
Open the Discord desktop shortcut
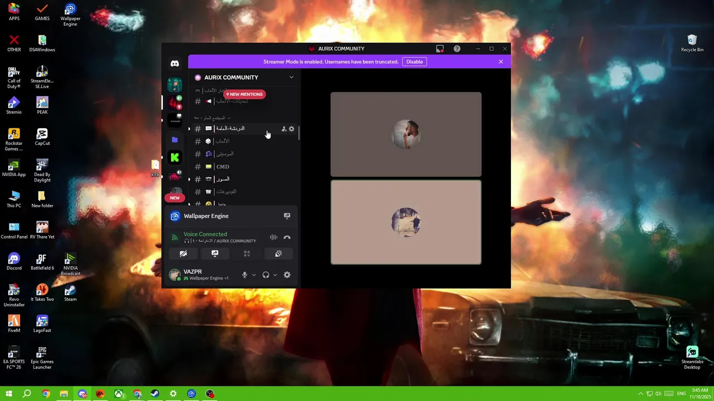tap(14, 262)
